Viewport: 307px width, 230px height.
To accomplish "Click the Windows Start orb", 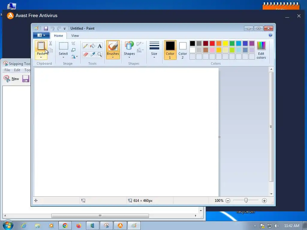I will [x=8, y=225].
